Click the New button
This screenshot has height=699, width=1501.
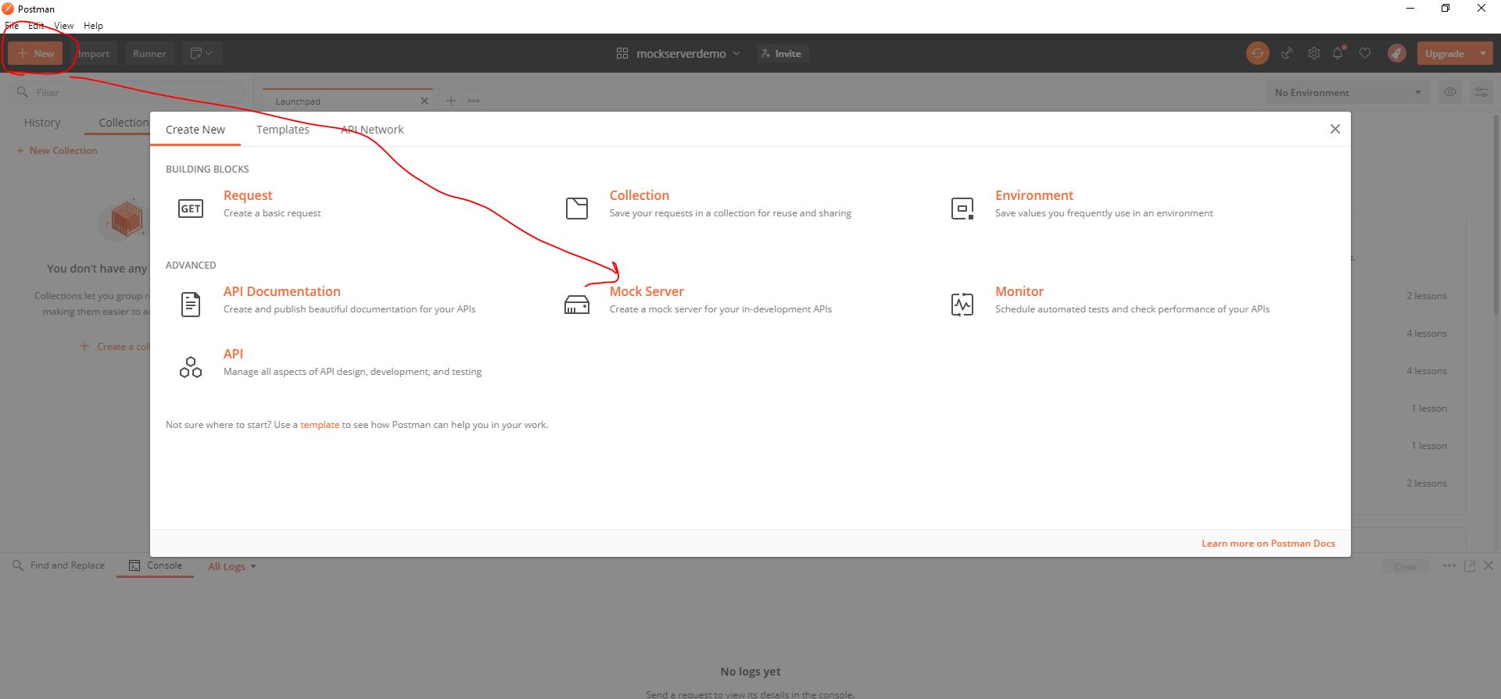pos(35,53)
